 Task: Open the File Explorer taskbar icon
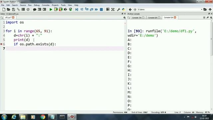pos(23,117)
